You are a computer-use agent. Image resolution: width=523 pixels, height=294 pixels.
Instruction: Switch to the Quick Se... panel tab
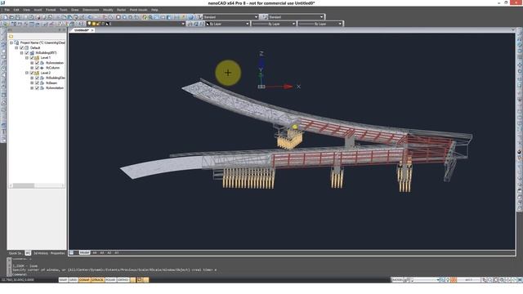coord(16,253)
